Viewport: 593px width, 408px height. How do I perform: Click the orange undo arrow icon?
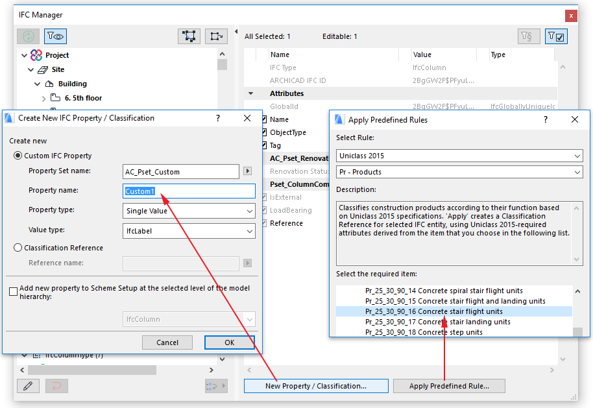tap(56, 386)
